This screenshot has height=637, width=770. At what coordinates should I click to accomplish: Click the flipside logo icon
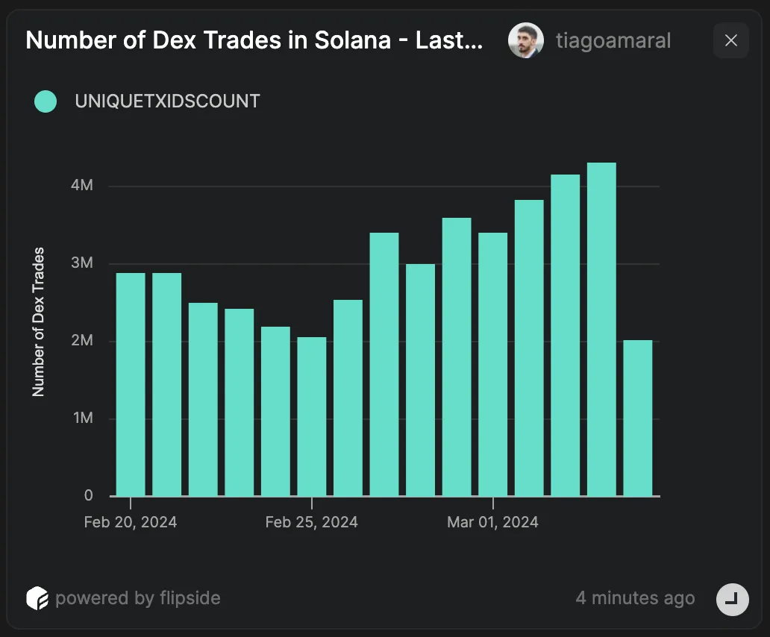[x=37, y=598]
